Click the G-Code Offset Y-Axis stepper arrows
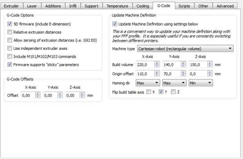 [60, 95]
